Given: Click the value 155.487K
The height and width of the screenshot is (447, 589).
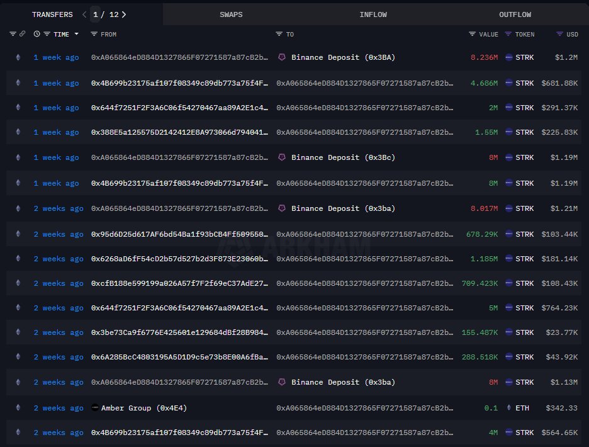Looking at the screenshot, I should coord(480,332).
